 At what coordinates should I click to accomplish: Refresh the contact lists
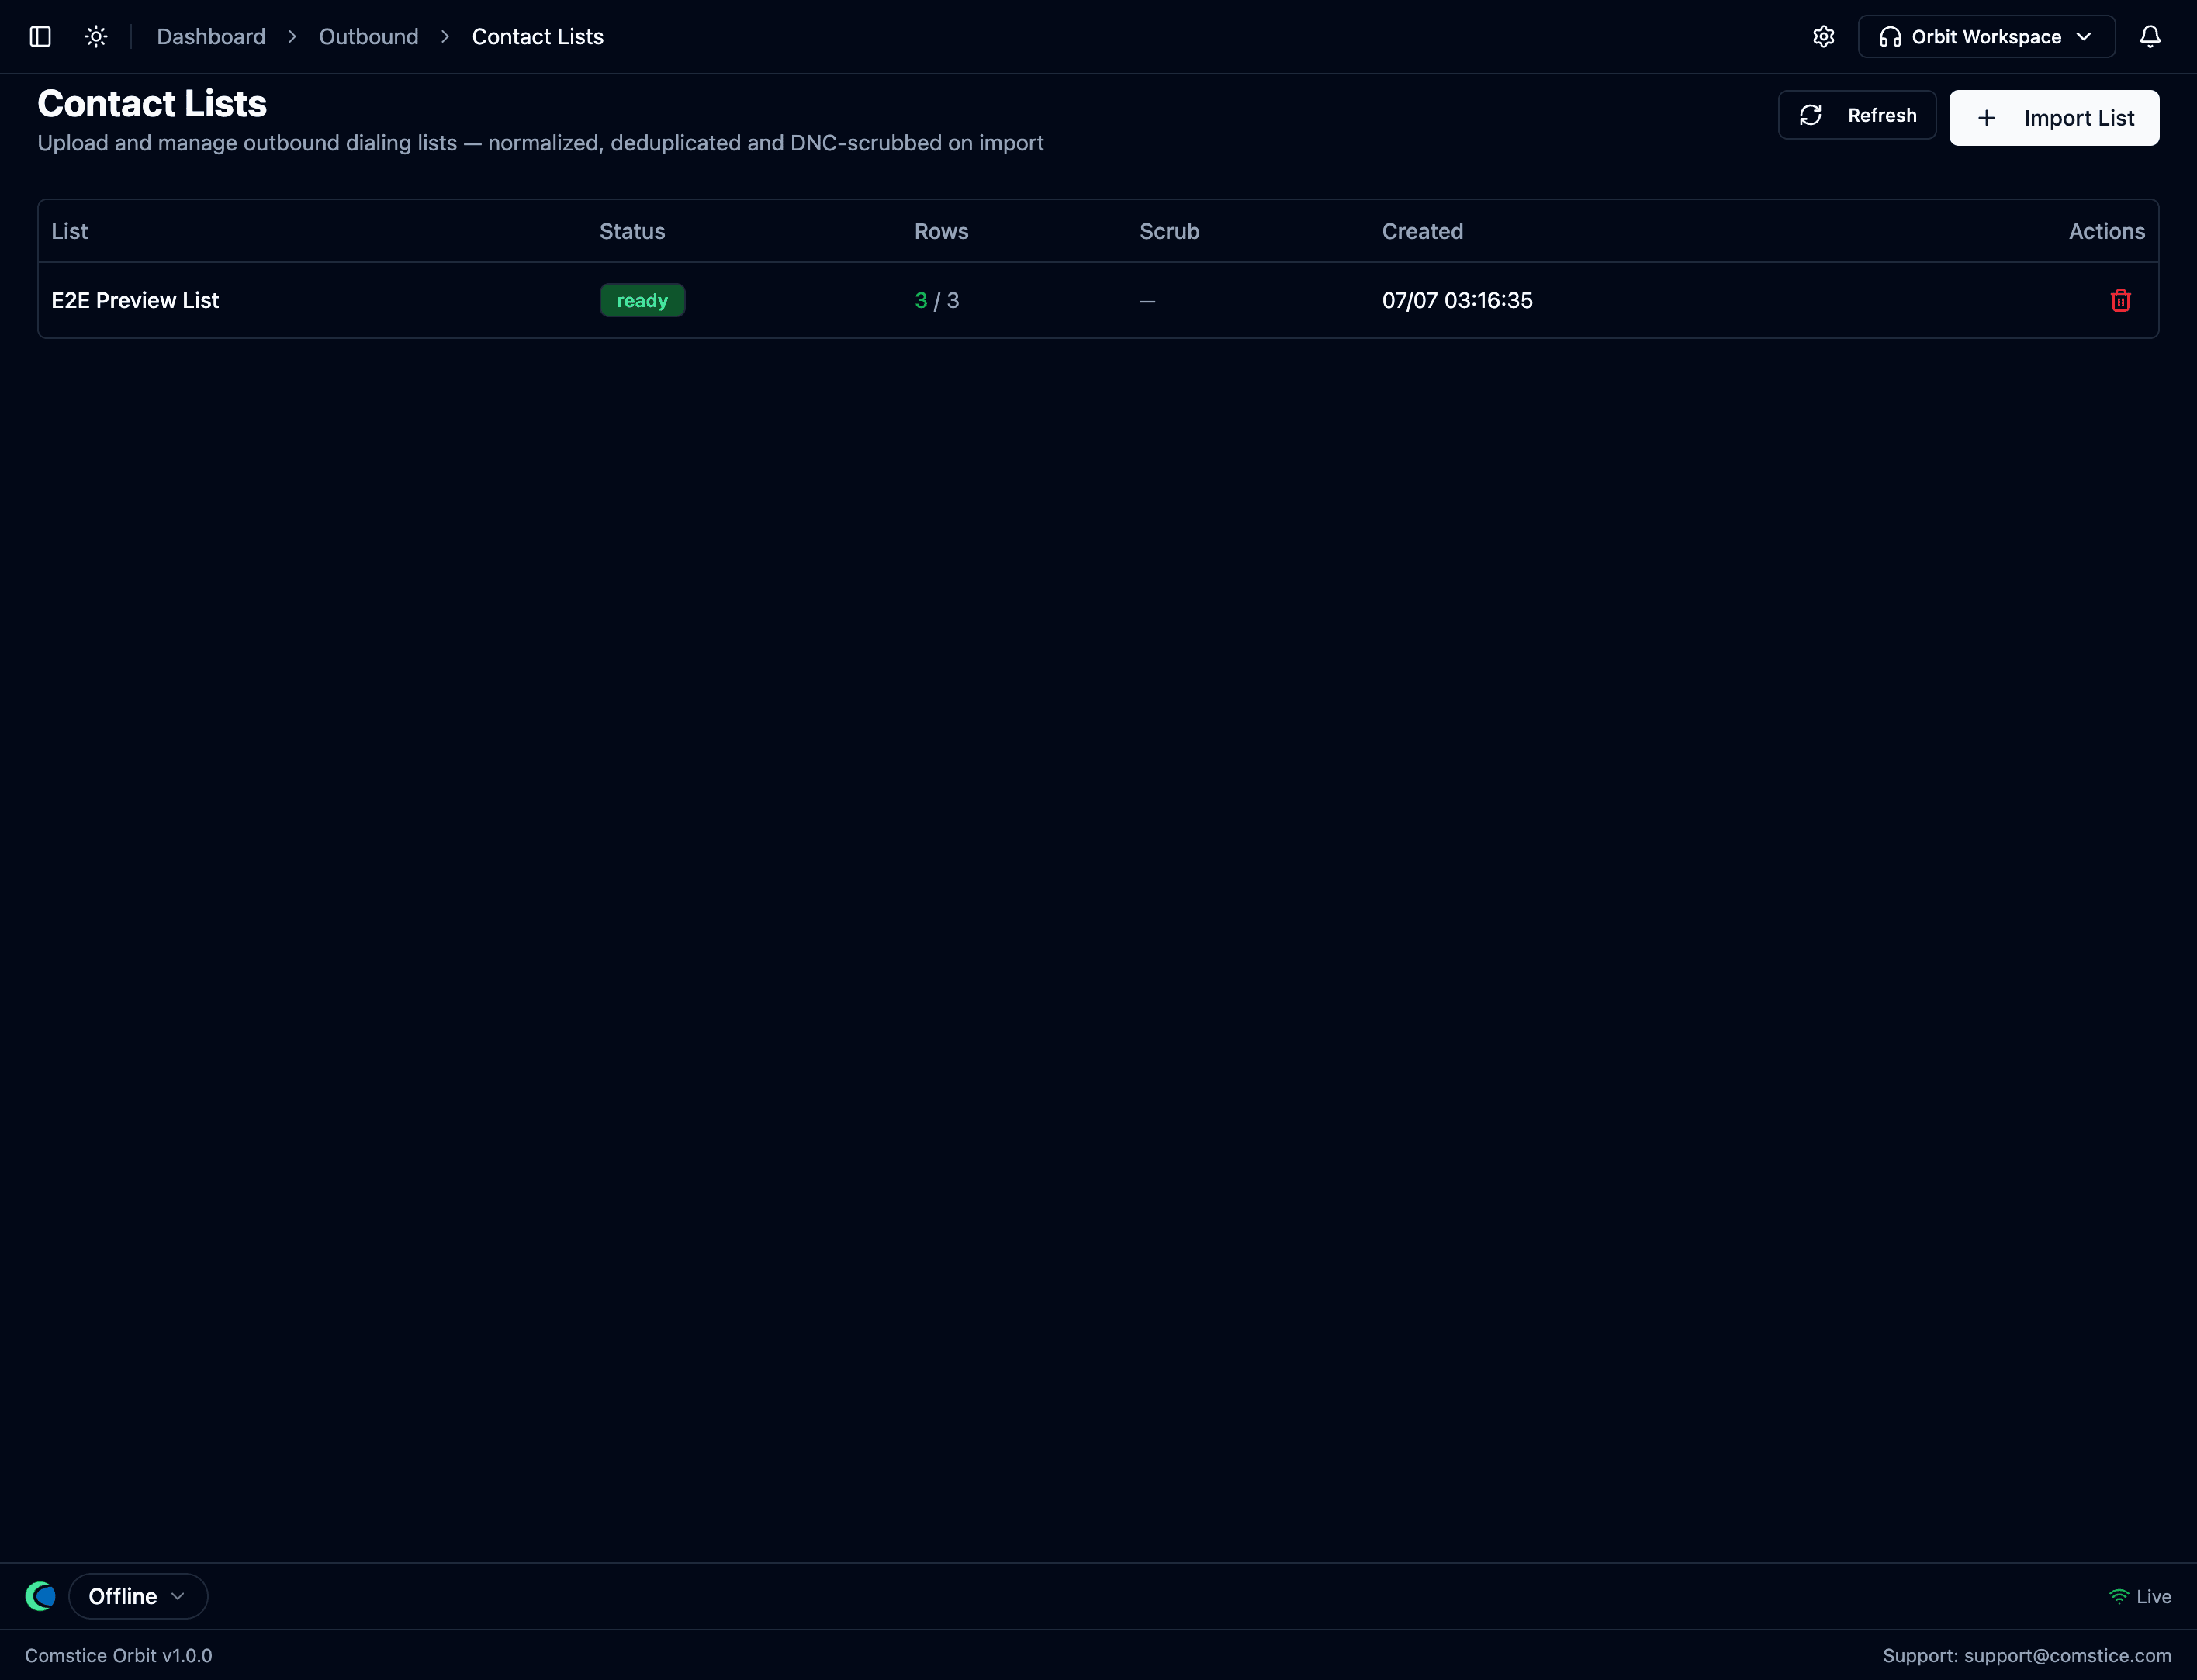coord(1857,115)
